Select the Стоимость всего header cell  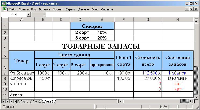[x=148, y=61]
